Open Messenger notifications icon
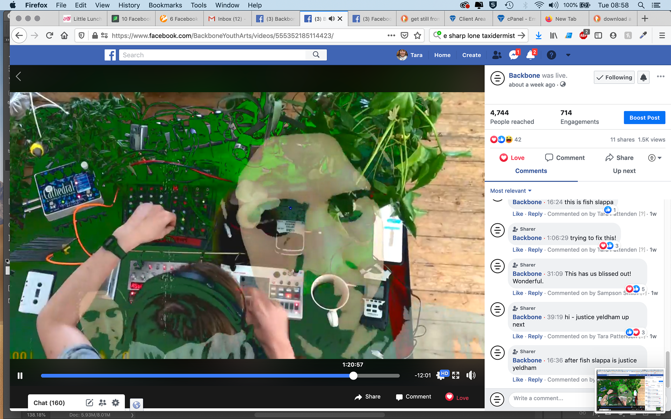This screenshot has height=419, width=671. (513, 55)
